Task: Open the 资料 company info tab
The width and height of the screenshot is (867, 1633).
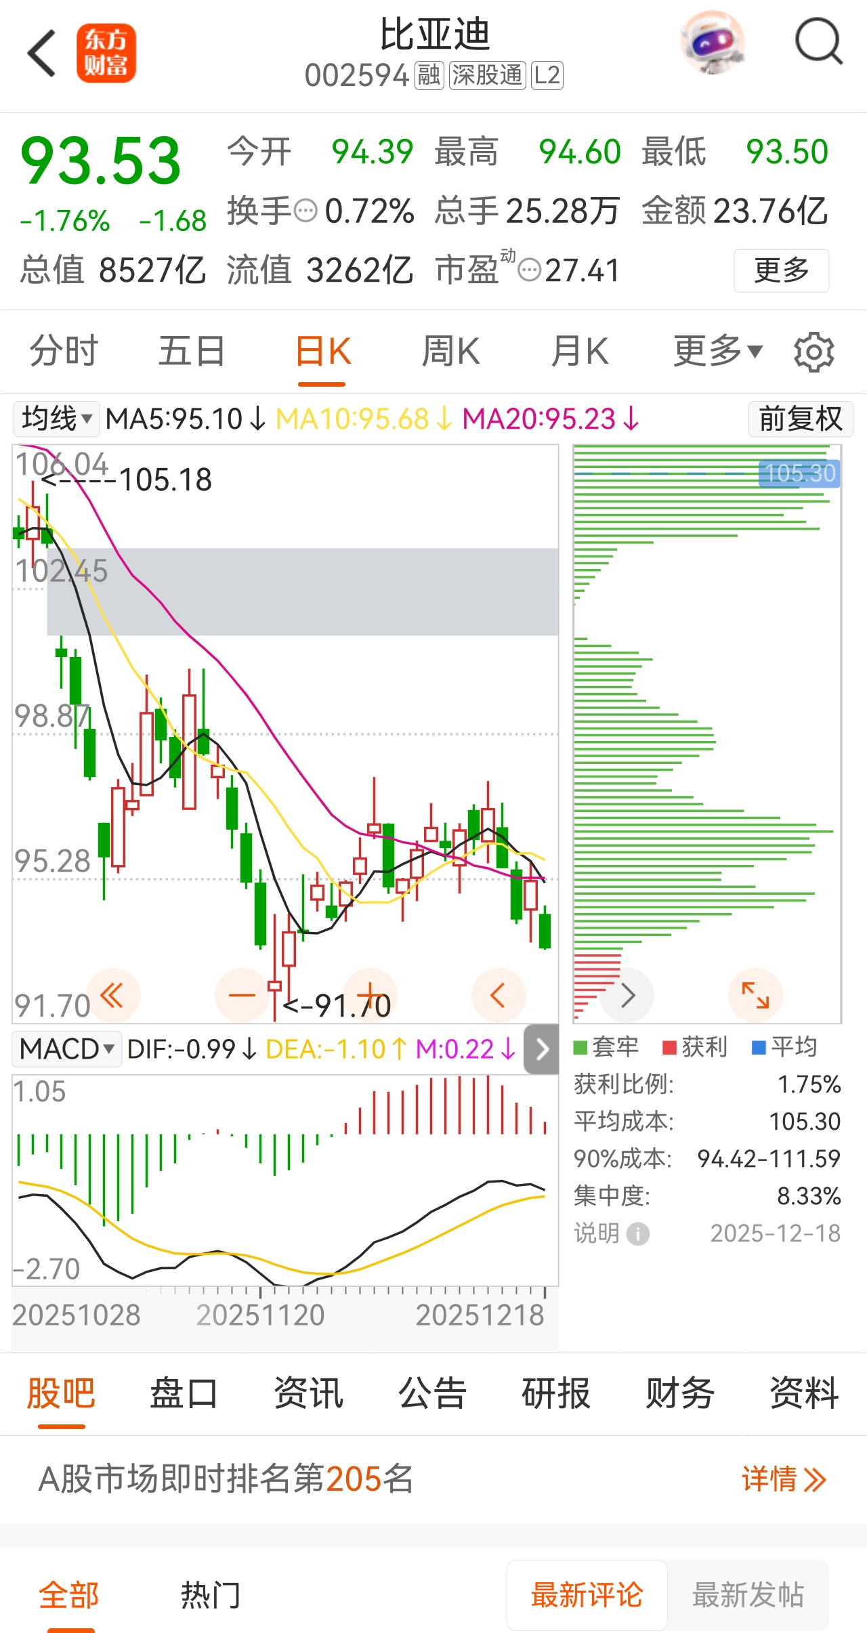Action: (x=804, y=1394)
